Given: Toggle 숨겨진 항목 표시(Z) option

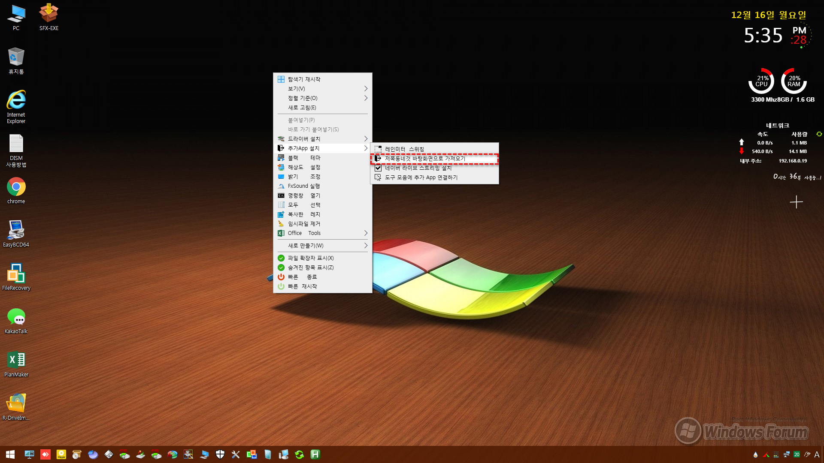Looking at the screenshot, I should pos(322,268).
